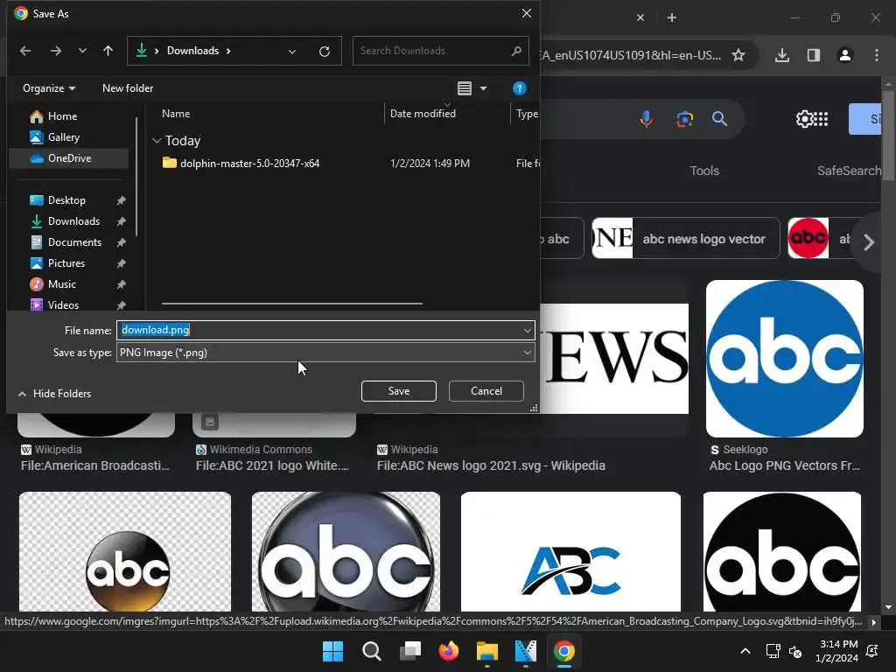This screenshot has height=672, width=896.
Task: Open File Explorer from the taskbar
Action: [x=487, y=651]
